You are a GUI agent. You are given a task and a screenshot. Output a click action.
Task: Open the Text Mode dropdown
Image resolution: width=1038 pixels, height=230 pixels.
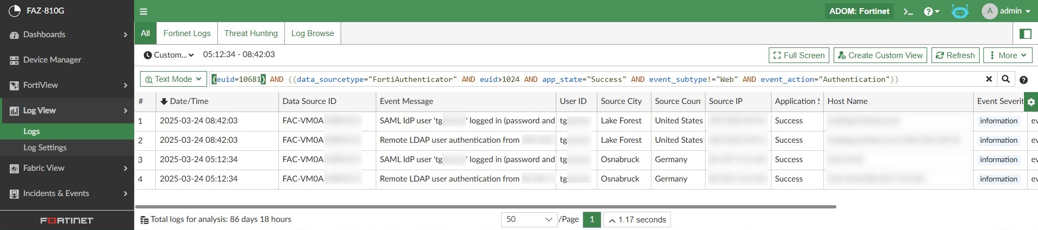tap(173, 79)
